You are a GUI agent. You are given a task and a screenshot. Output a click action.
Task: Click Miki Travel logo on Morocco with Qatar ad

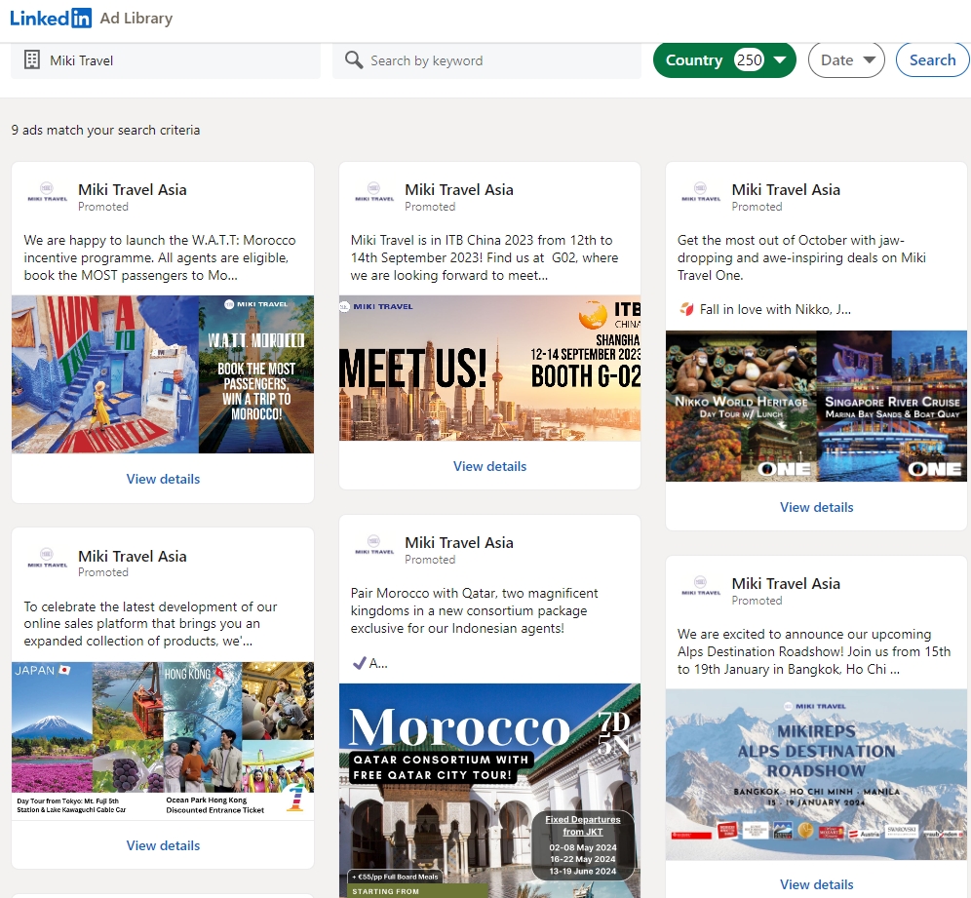tap(374, 545)
